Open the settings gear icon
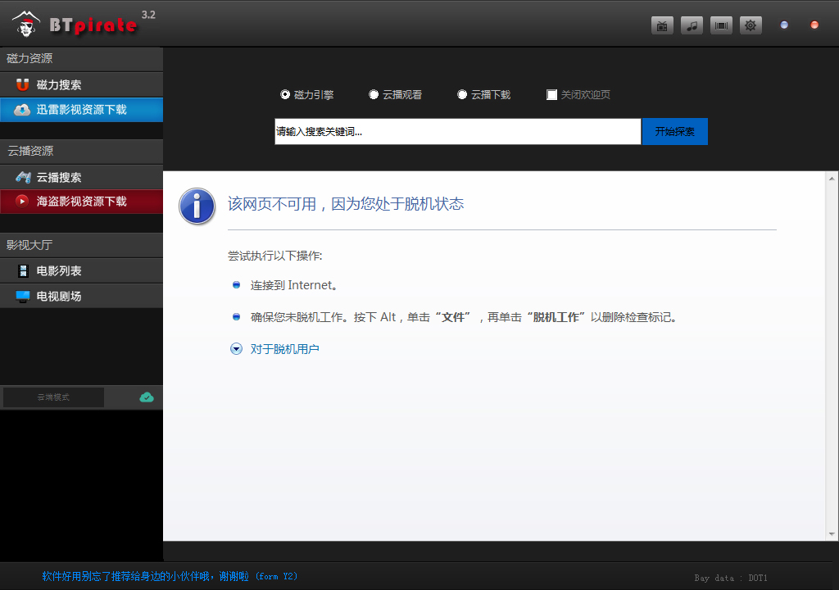 751,25
